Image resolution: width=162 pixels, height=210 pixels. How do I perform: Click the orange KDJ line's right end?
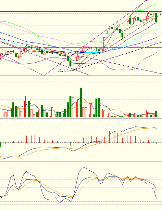(156, 185)
